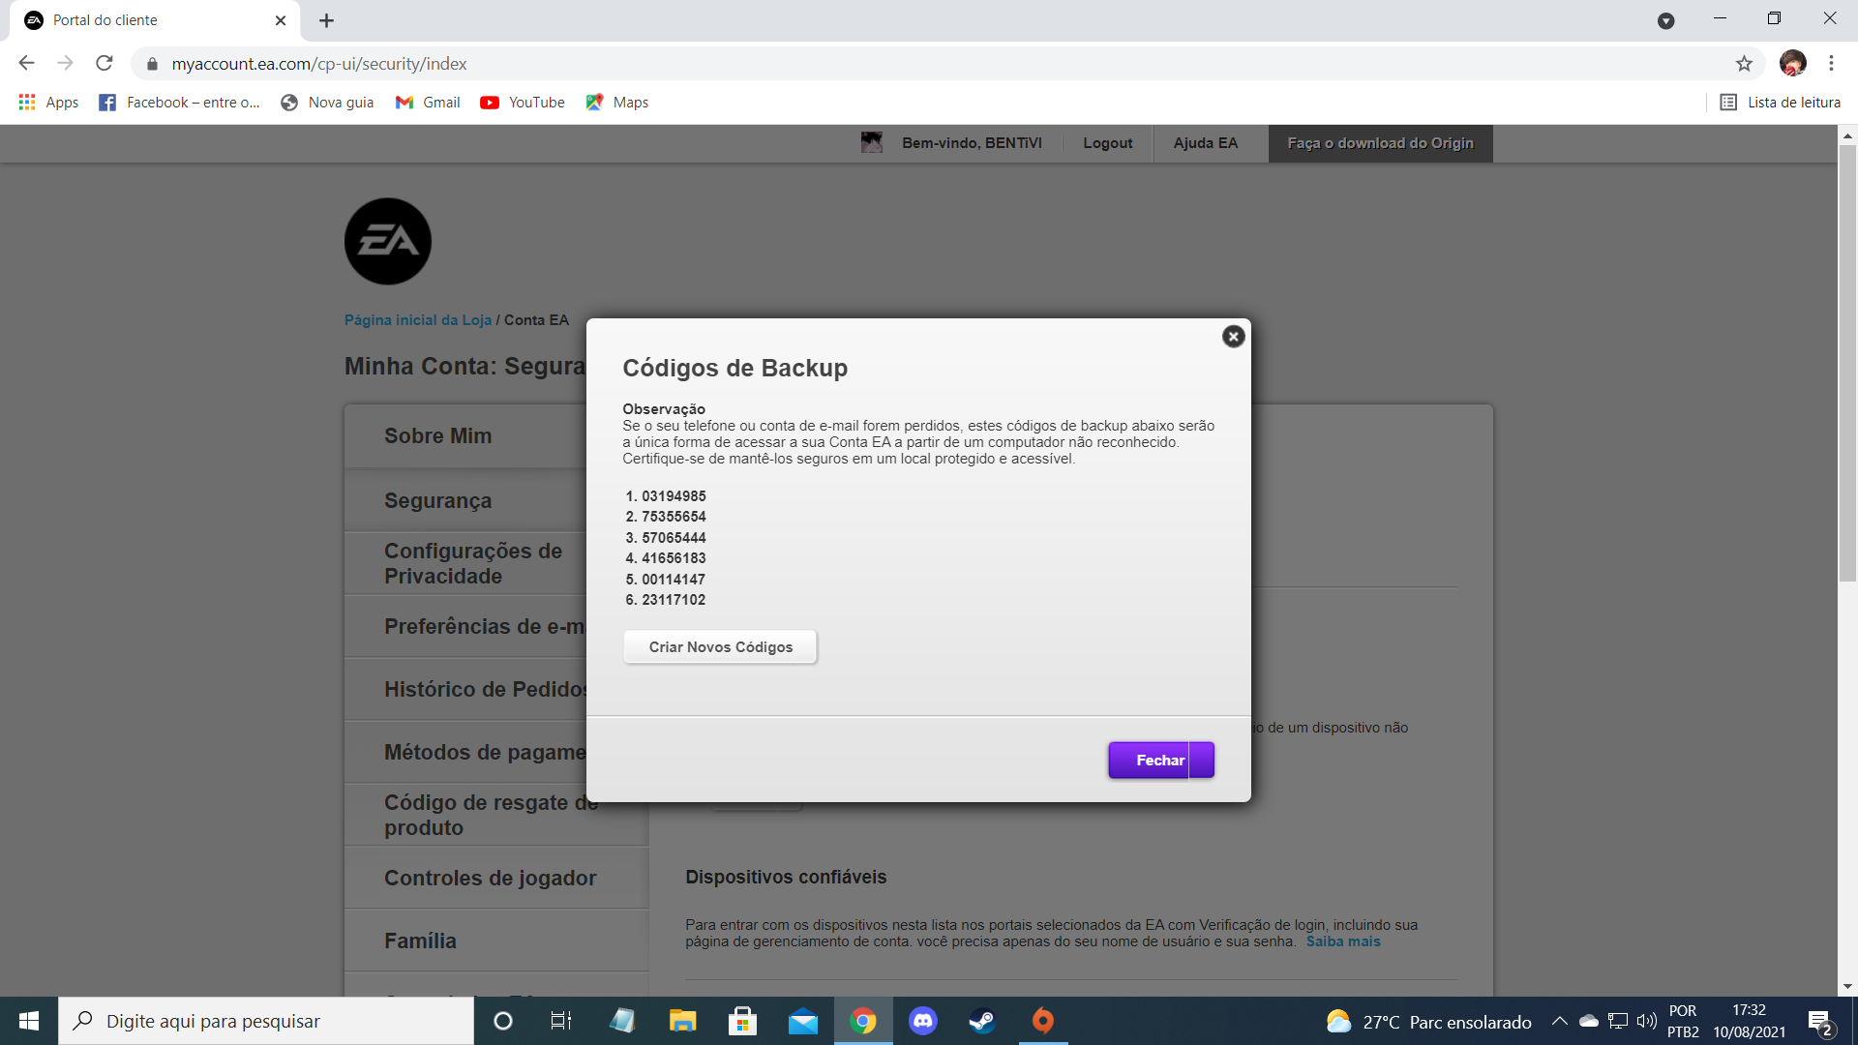1858x1045 pixels.
Task: Select backup code 03194985
Action: 674,496
